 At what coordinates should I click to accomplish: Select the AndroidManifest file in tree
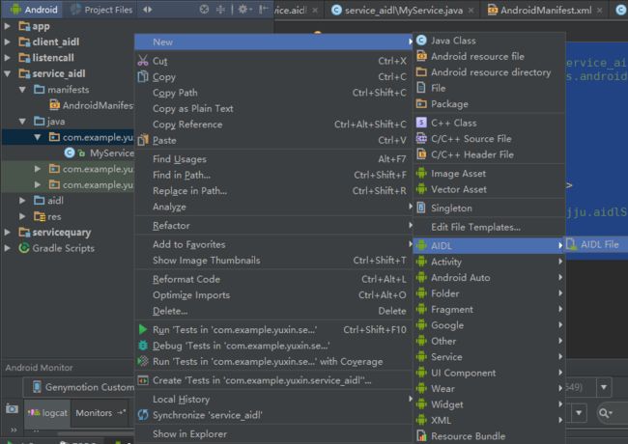(x=92, y=105)
